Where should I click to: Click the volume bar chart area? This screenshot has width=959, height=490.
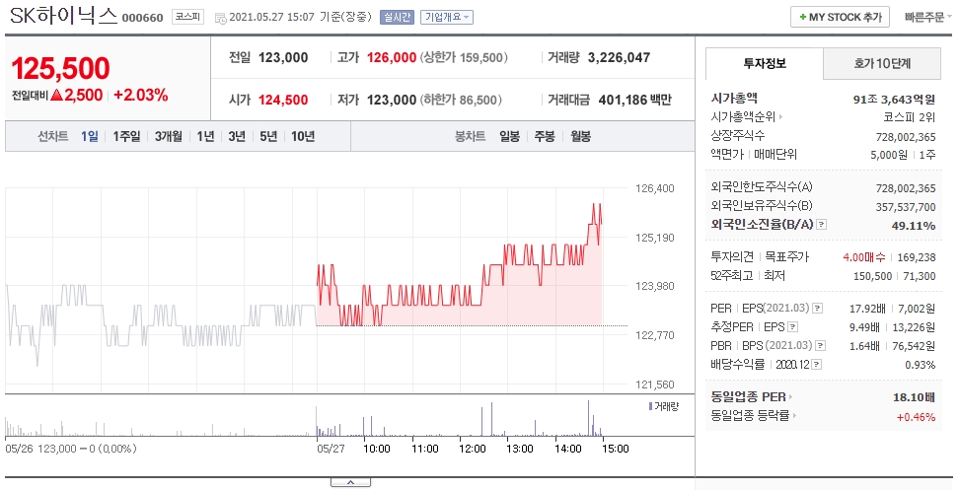click(x=317, y=418)
